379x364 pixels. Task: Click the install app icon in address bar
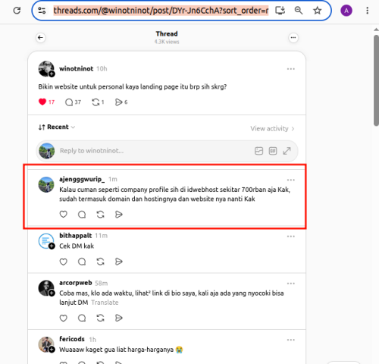(x=280, y=11)
